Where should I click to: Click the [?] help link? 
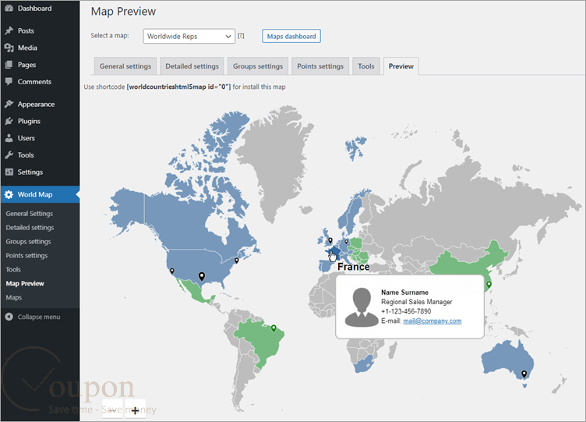(x=241, y=36)
